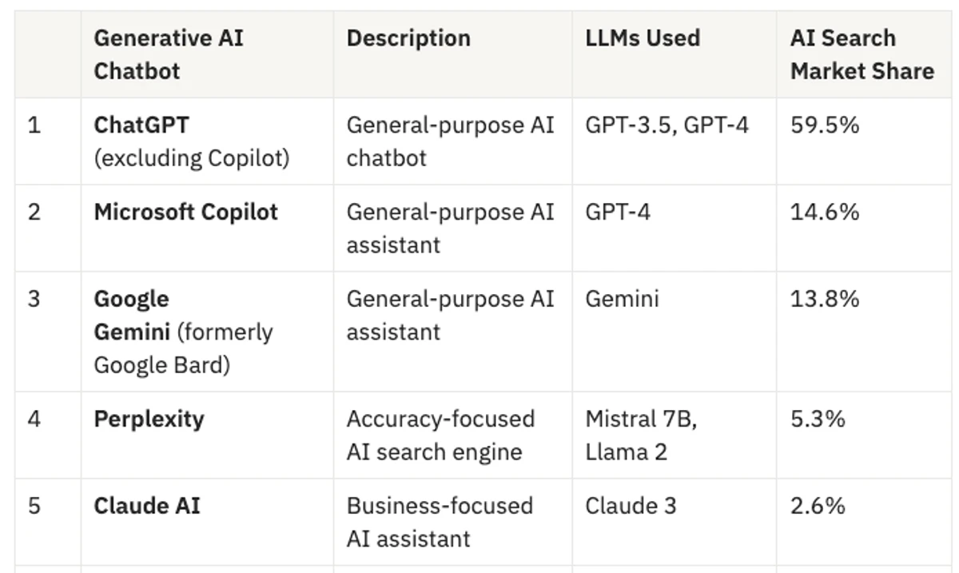Viewport: 959px width, 573px height.
Task: Select the 5.3% market share cell
Action: pos(817,420)
